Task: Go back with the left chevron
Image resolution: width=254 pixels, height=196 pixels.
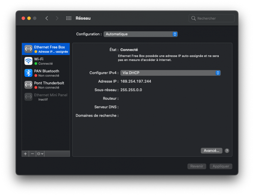Action: tap(47, 18)
